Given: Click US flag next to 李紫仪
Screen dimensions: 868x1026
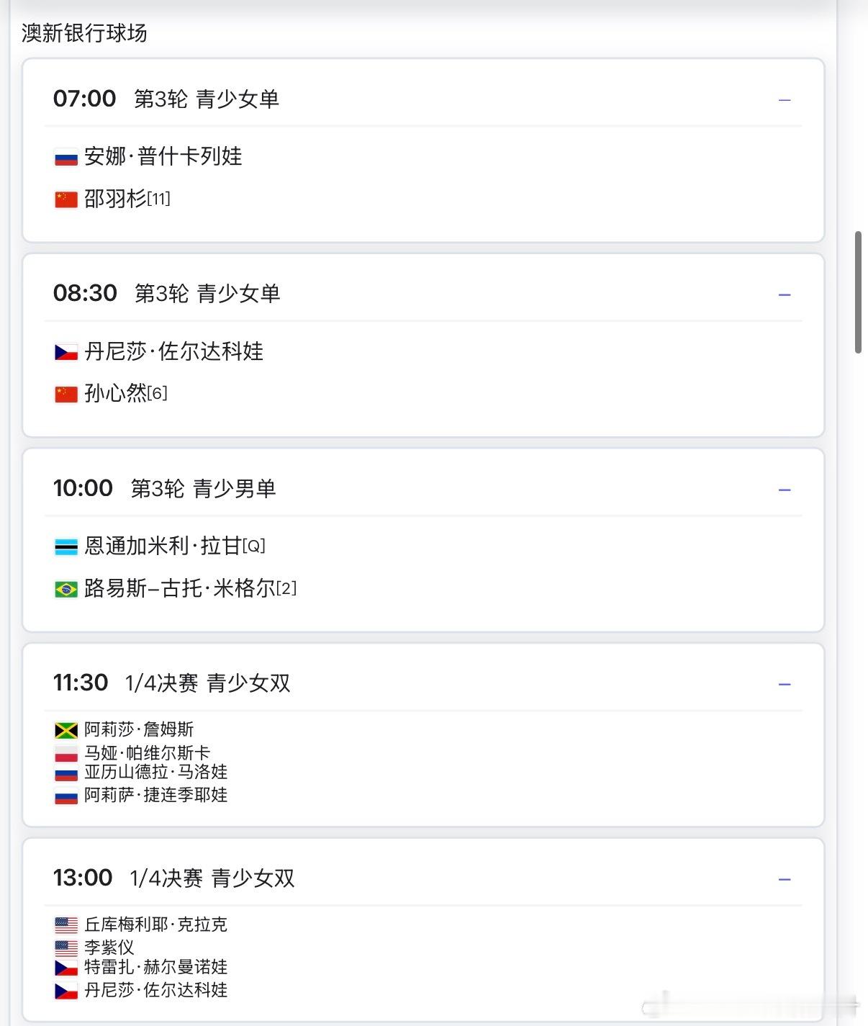Looking at the screenshot, I should 66,948.
